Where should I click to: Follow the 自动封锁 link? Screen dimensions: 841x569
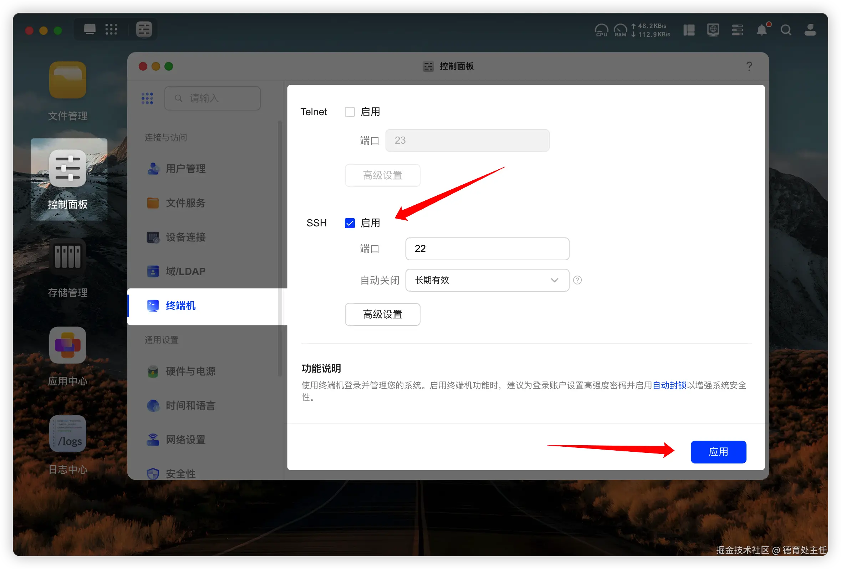669,385
